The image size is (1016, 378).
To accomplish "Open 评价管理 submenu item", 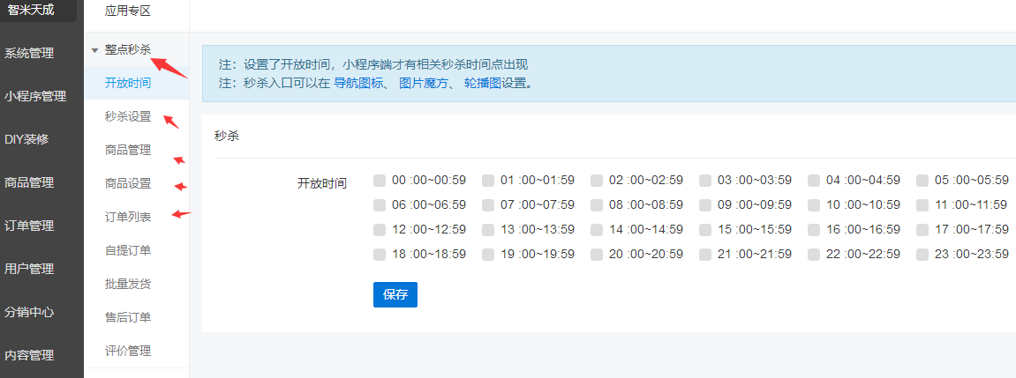I will (128, 351).
